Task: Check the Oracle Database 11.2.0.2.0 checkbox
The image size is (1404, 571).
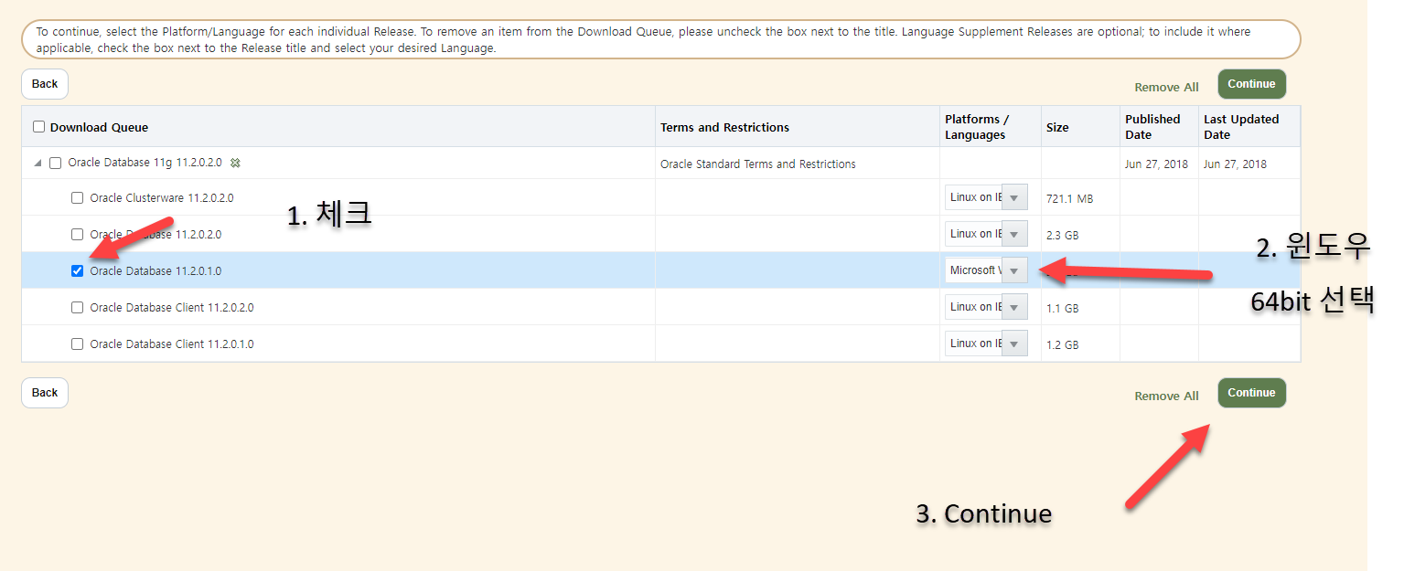Action: click(77, 234)
